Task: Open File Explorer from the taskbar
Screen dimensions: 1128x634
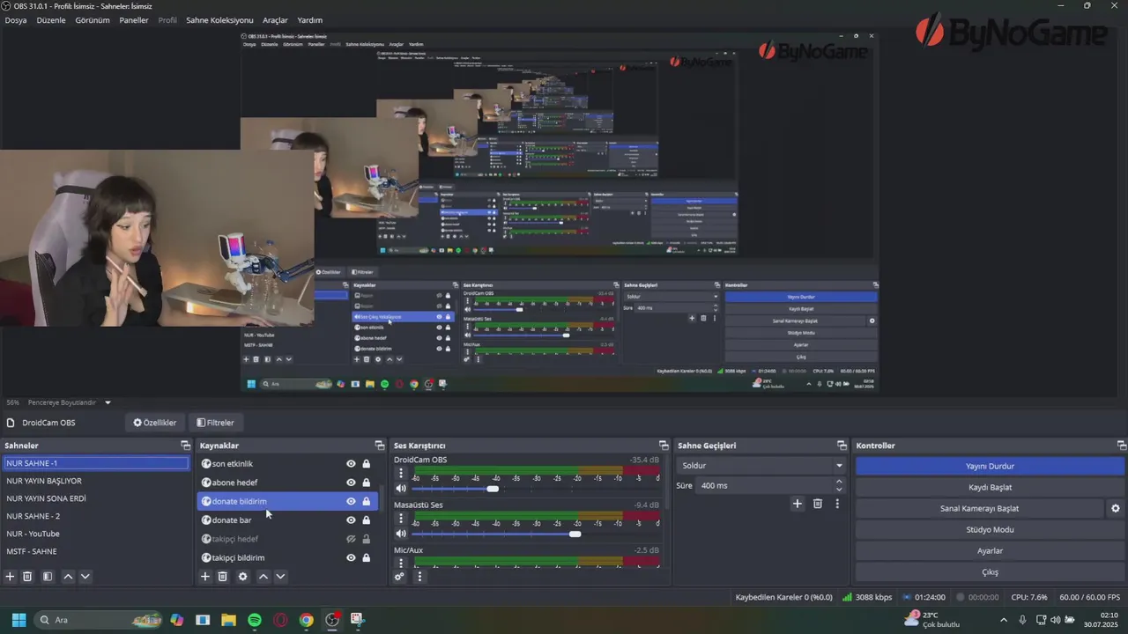Action: pos(228,620)
